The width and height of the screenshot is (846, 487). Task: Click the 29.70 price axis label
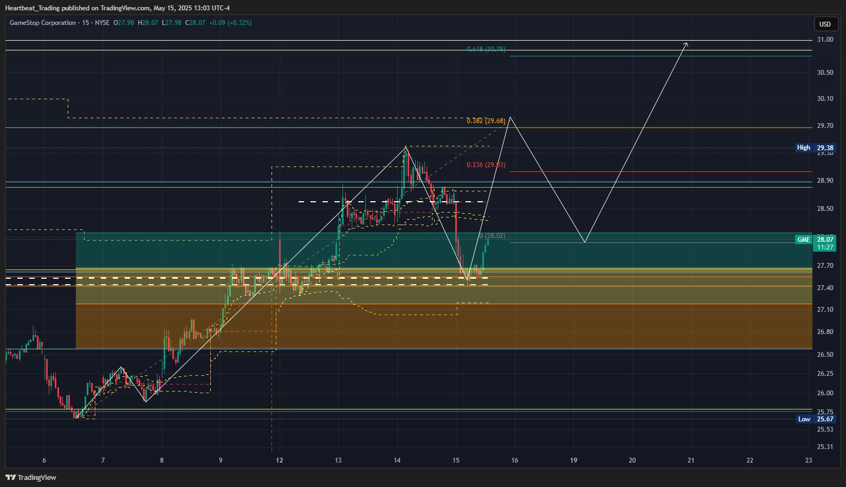(x=825, y=126)
